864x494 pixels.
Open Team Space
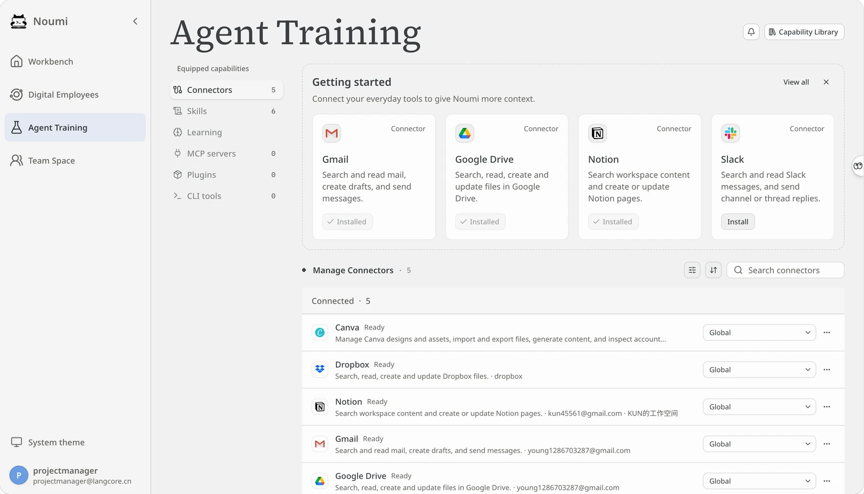point(75,160)
